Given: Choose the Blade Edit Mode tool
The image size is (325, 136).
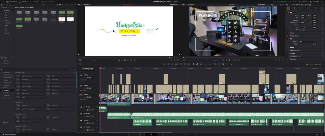Looking at the screenshot, I should click(x=176, y=64).
